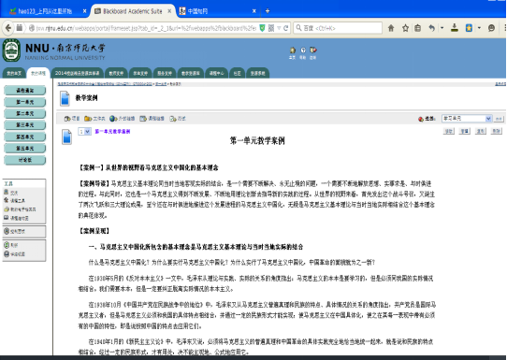Screen dimensions: 507x360
Task: Open the help question-mark icon in the header
Action: 303,50
